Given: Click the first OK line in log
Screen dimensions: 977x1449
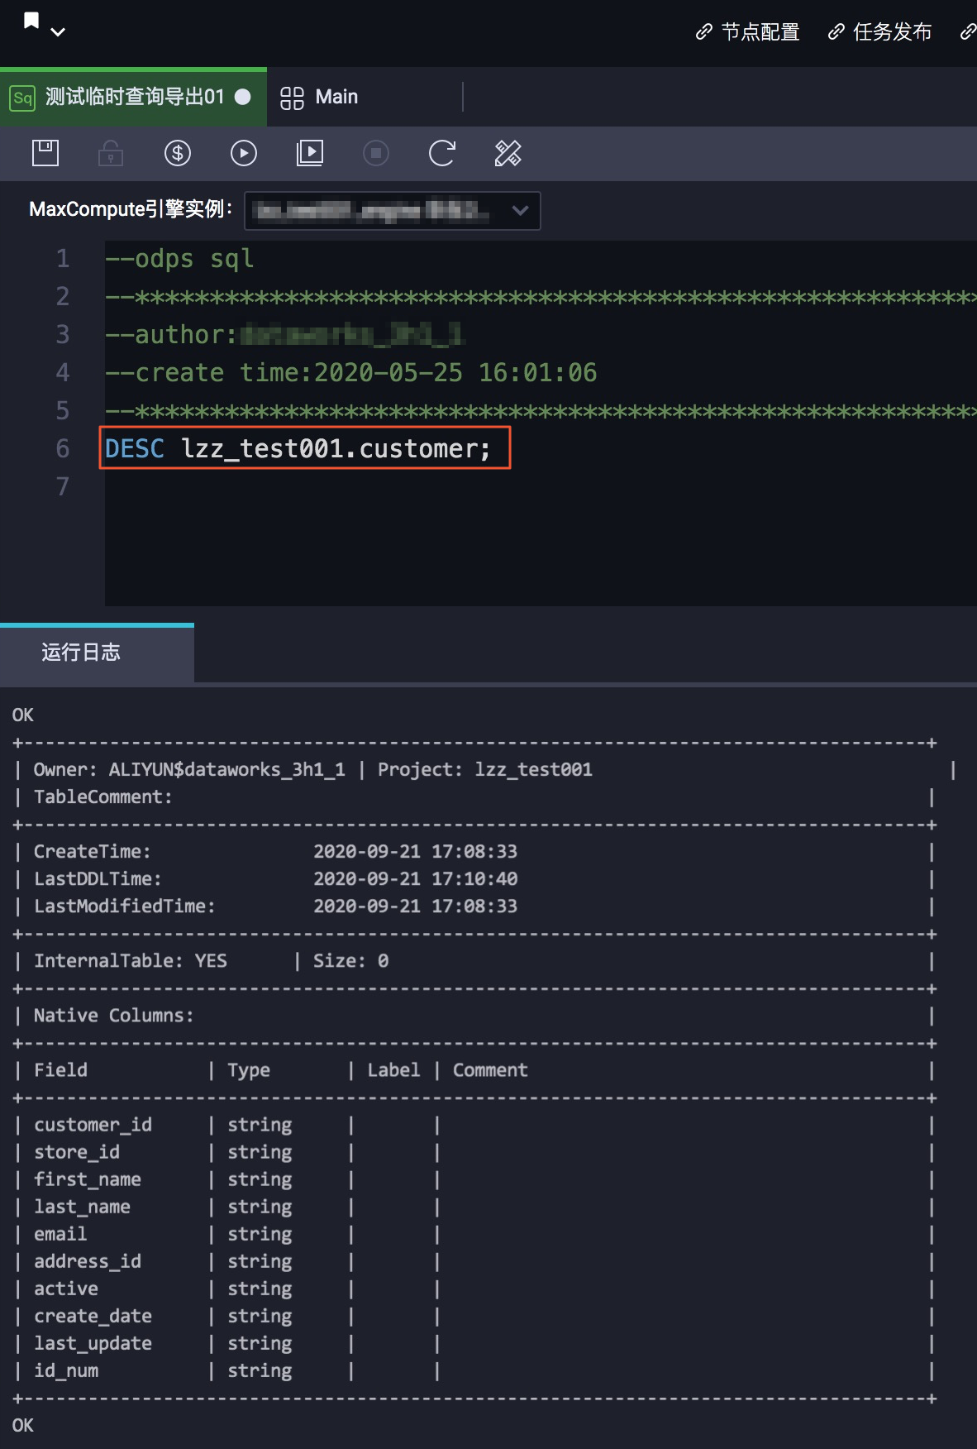Looking at the screenshot, I should 23,715.
